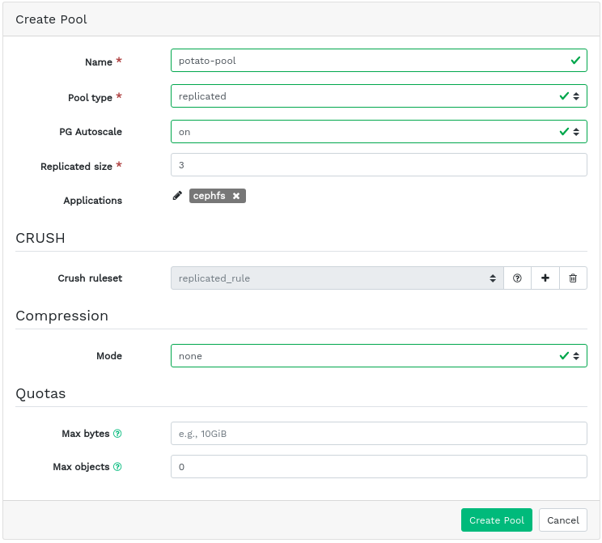
Task: Show help for Max bytes quota
Action: [x=117, y=434]
